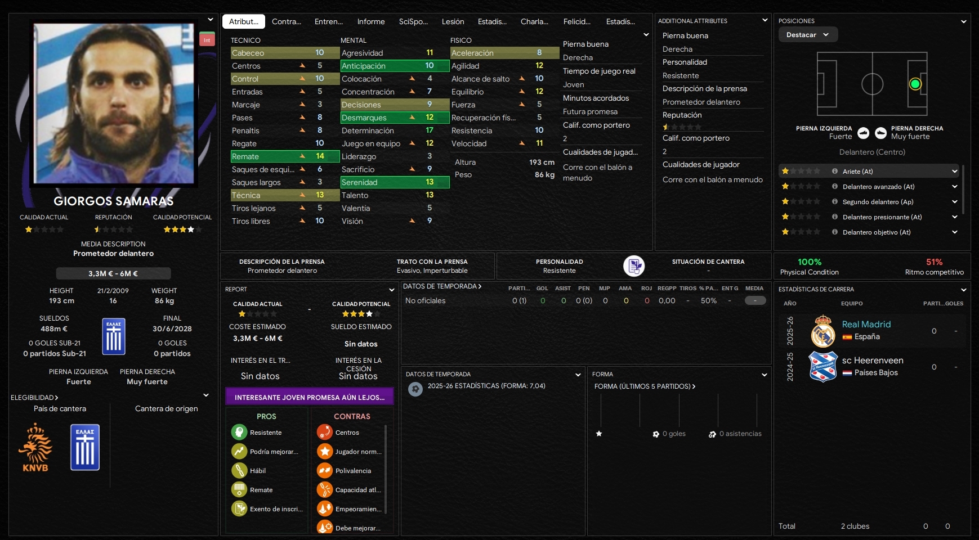Screen dimensions: 979x540
Task: Click the info icon beside Delantero avanzado (At)
Action: [x=835, y=186]
